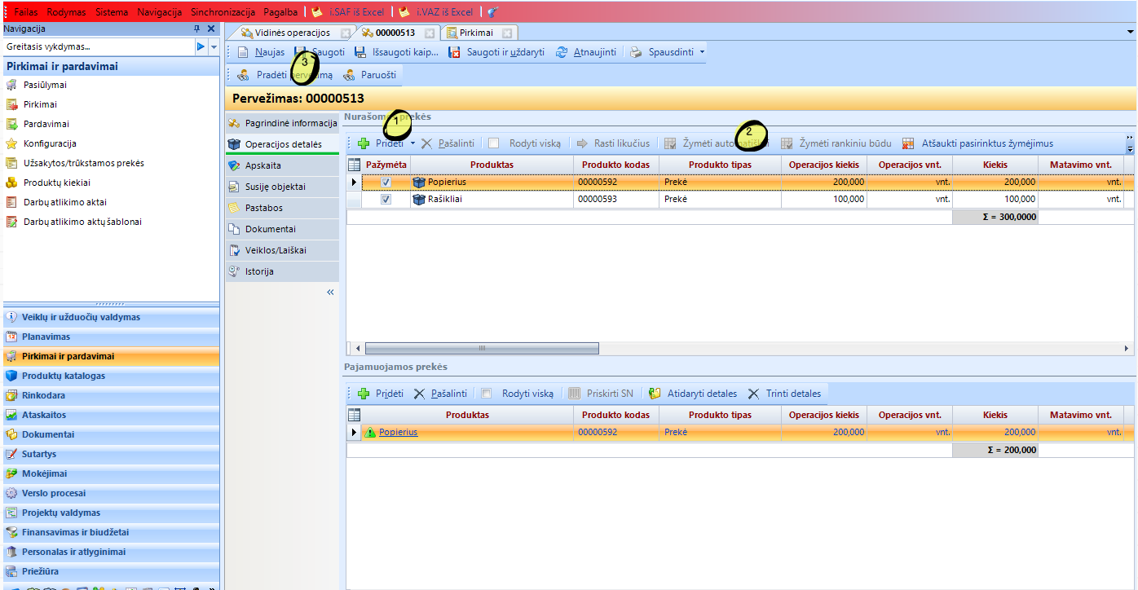
Task: Click Atidaryti detales icon in lower toolbar
Action: pos(655,394)
